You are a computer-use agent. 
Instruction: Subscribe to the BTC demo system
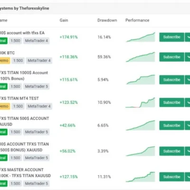(171, 57)
